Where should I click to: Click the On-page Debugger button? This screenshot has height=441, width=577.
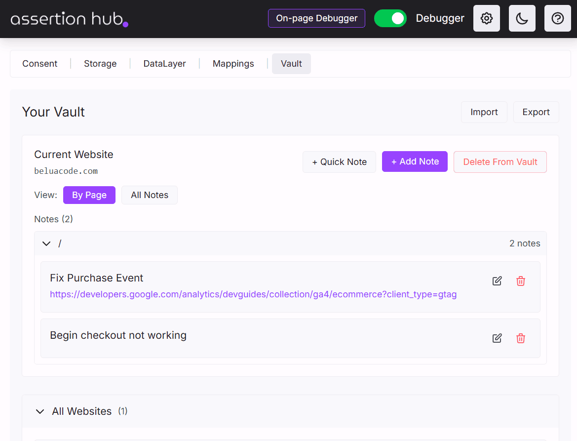[316, 18]
